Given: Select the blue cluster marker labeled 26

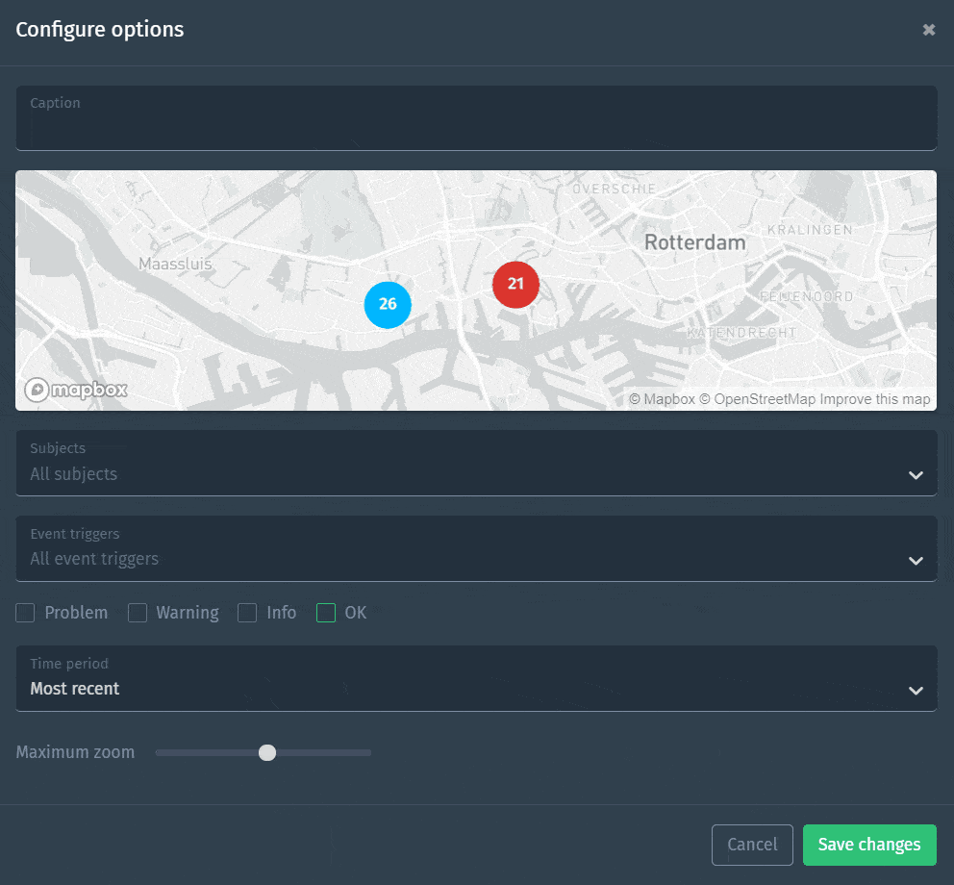Looking at the screenshot, I should point(388,304).
